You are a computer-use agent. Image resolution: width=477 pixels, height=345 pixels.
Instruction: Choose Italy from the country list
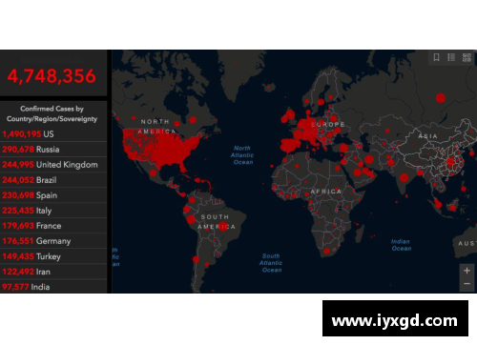pyautogui.click(x=53, y=211)
